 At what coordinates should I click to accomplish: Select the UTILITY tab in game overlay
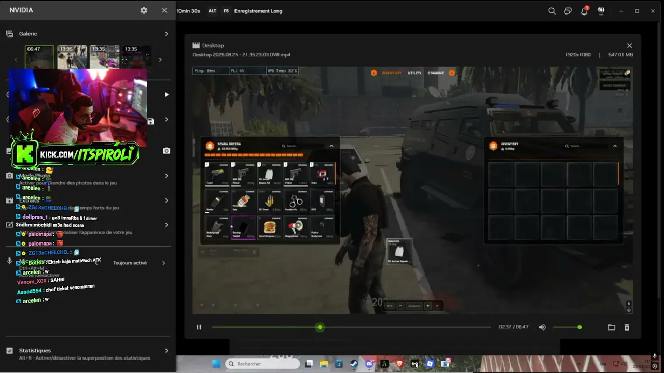(x=414, y=73)
